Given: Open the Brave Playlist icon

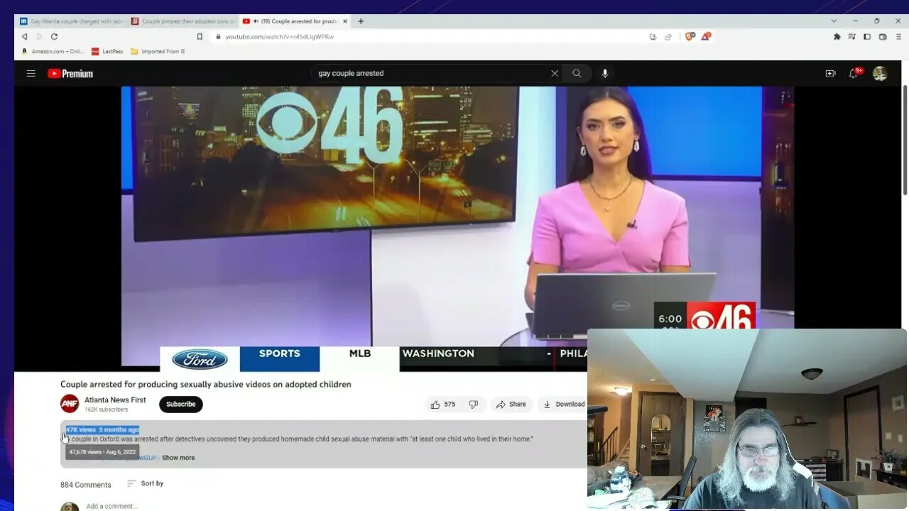Looking at the screenshot, I should [x=851, y=36].
